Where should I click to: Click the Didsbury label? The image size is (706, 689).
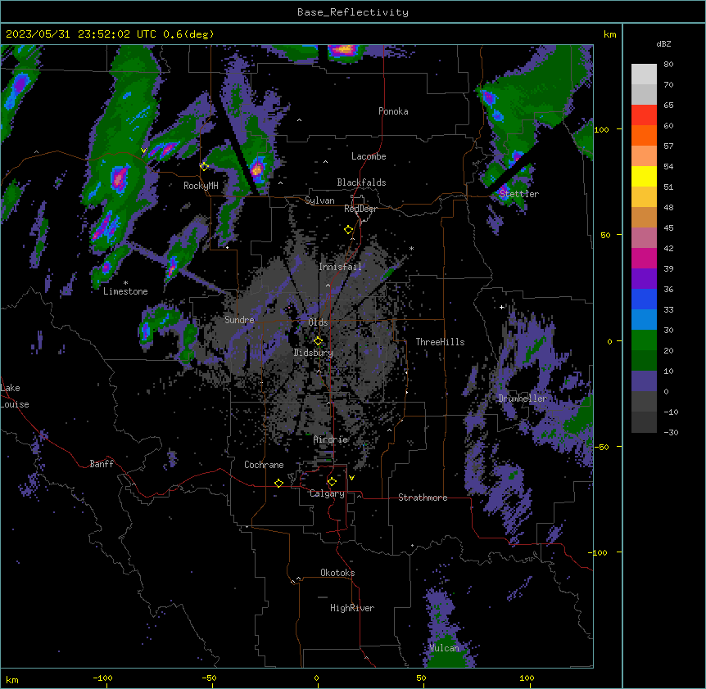314,353
